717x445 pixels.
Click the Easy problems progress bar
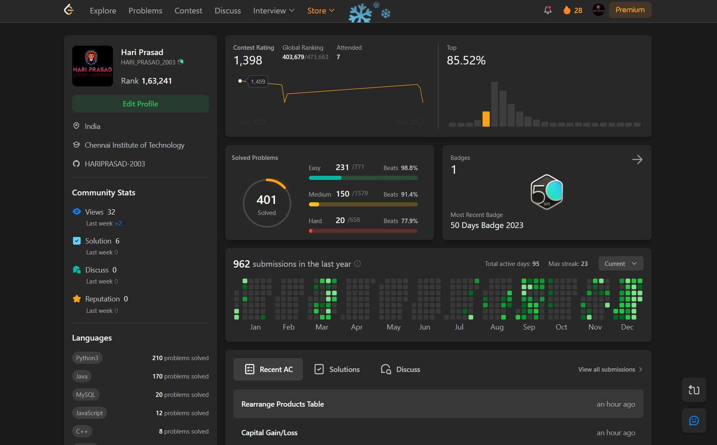point(363,178)
